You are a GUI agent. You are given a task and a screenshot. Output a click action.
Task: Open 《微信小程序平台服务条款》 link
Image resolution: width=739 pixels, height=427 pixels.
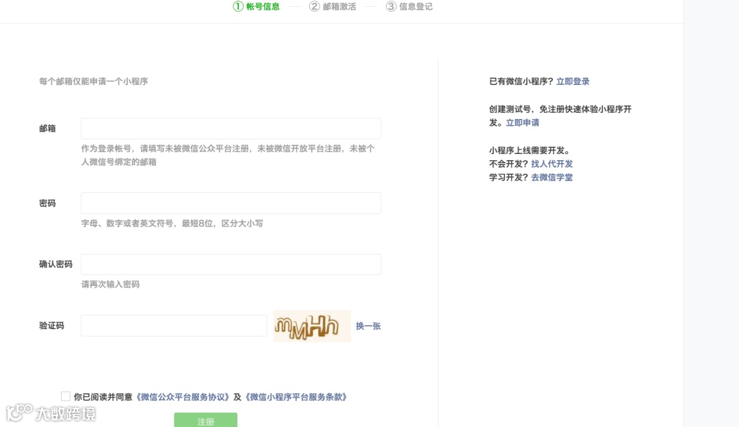[296, 397]
